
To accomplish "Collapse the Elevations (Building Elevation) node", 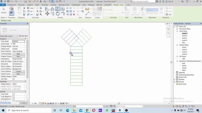I will (177, 61).
